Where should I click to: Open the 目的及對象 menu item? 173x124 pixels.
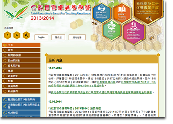click(21, 60)
